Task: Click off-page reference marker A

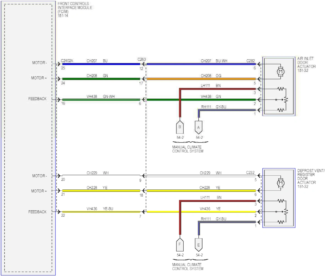Action: click(198, 127)
